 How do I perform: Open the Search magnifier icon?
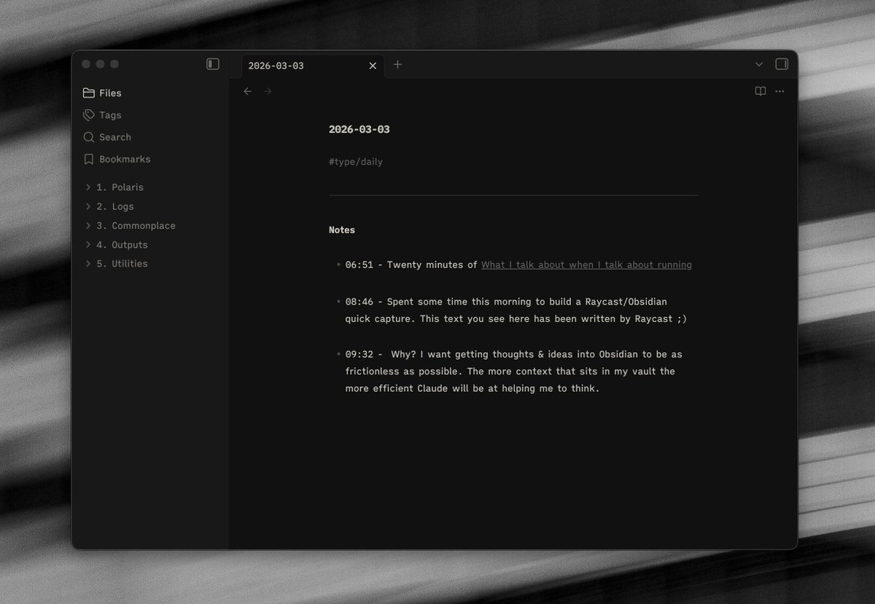(89, 137)
